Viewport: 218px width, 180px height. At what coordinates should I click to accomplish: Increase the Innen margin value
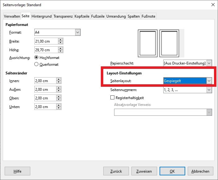coord(59,79)
